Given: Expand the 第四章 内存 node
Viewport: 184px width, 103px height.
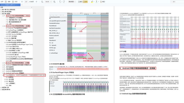Looking at the screenshot, I should point(1,88).
